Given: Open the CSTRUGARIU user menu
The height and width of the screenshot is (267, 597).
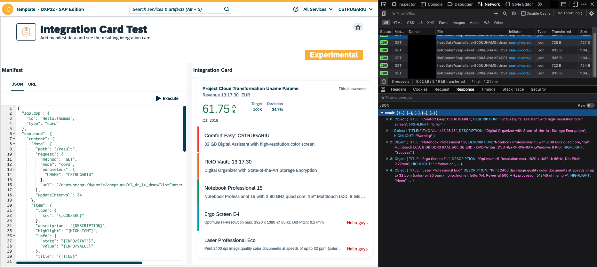Looking at the screenshot, I should point(355,9).
